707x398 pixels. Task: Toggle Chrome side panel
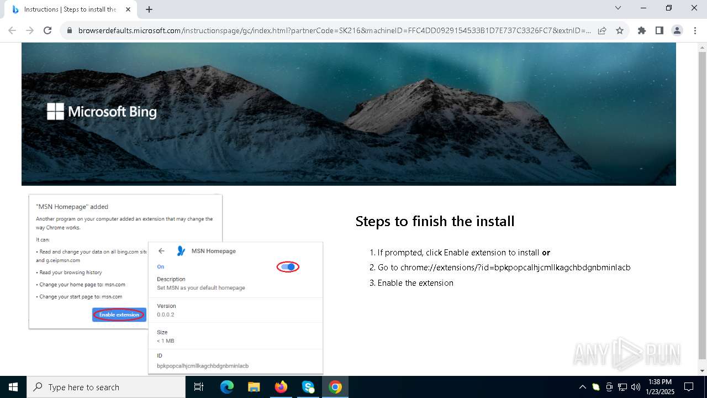coord(659,30)
